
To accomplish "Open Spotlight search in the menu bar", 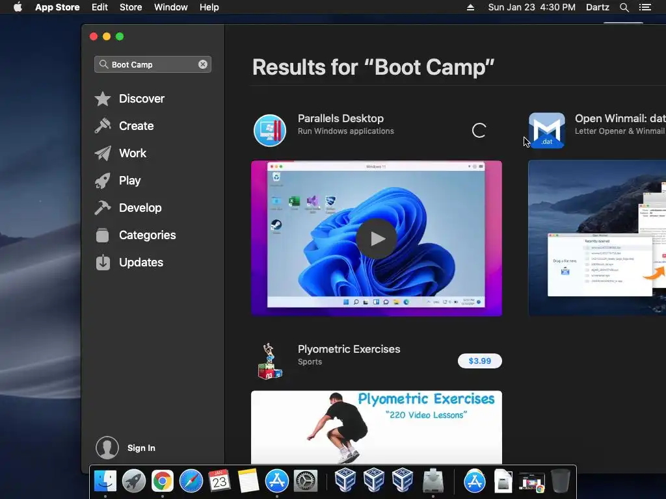I will coord(624,7).
